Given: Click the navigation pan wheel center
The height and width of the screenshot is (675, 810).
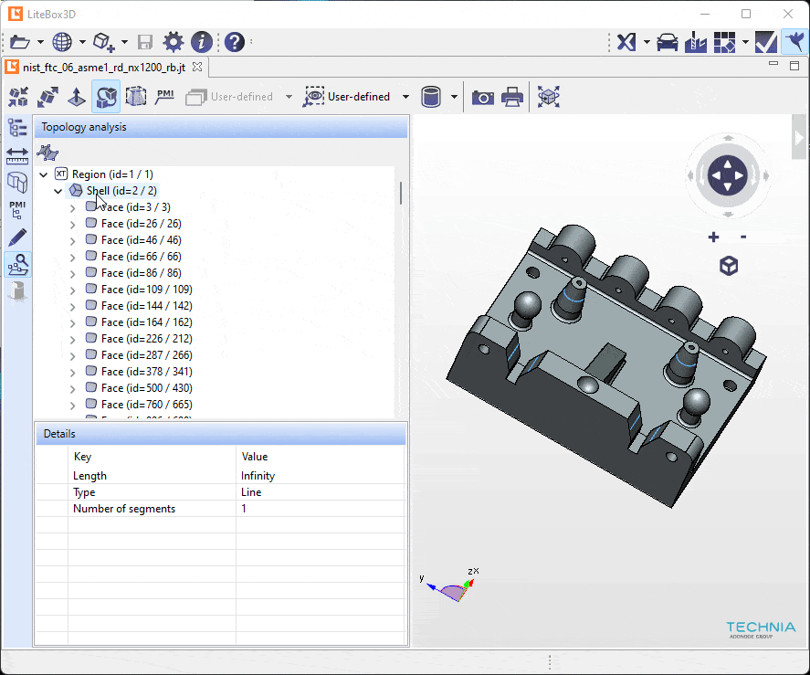Looking at the screenshot, I should (x=727, y=175).
